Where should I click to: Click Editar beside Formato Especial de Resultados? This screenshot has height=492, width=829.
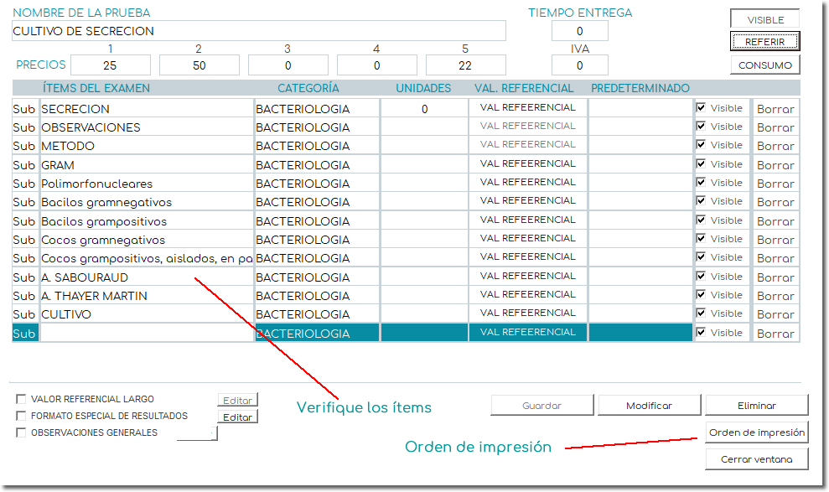(237, 417)
